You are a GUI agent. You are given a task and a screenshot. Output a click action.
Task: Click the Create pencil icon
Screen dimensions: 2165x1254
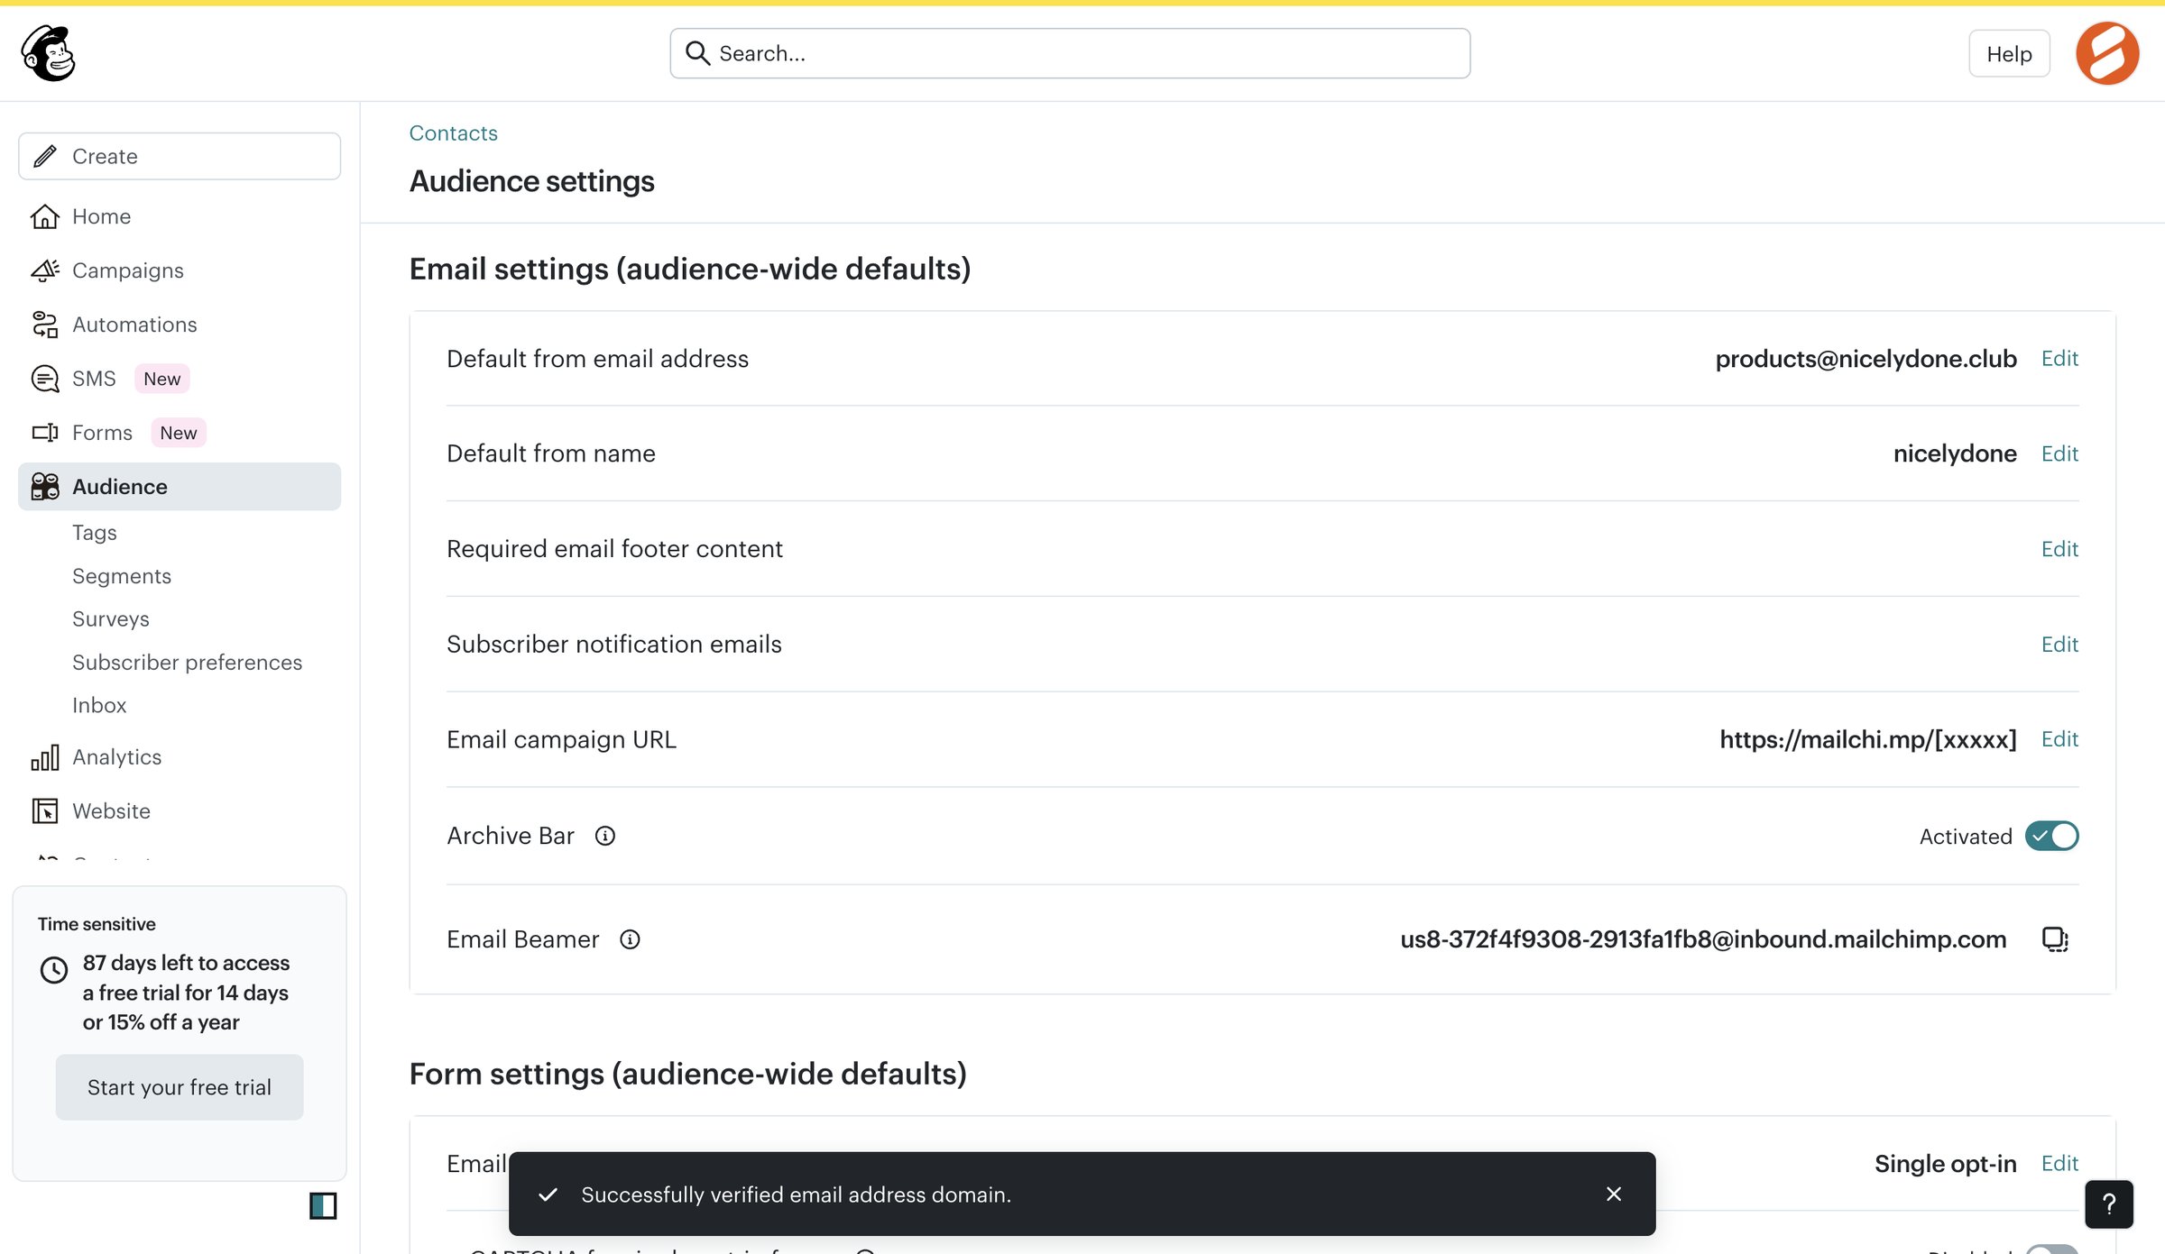tap(45, 156)
